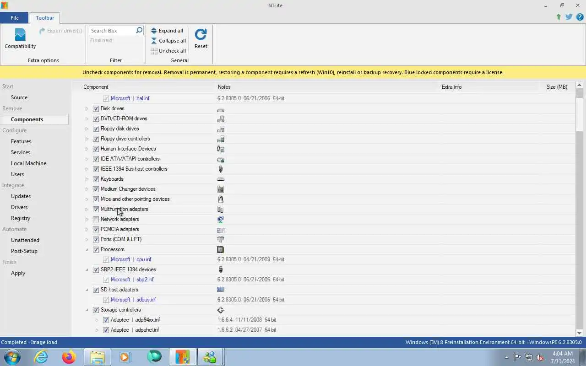Open the Unattended page
Viewport: 586px width, 366px height.
tap(25, 240)
